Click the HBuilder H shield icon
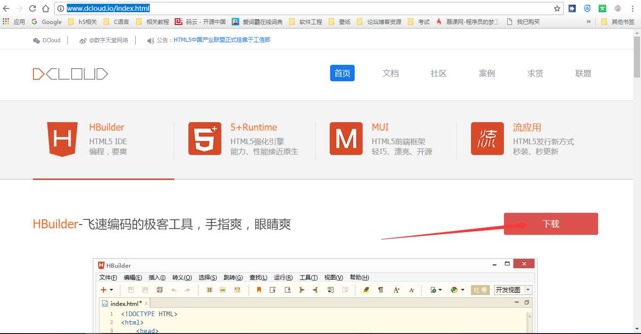Viewport: 641px width, 334px height. coord(63,139)
